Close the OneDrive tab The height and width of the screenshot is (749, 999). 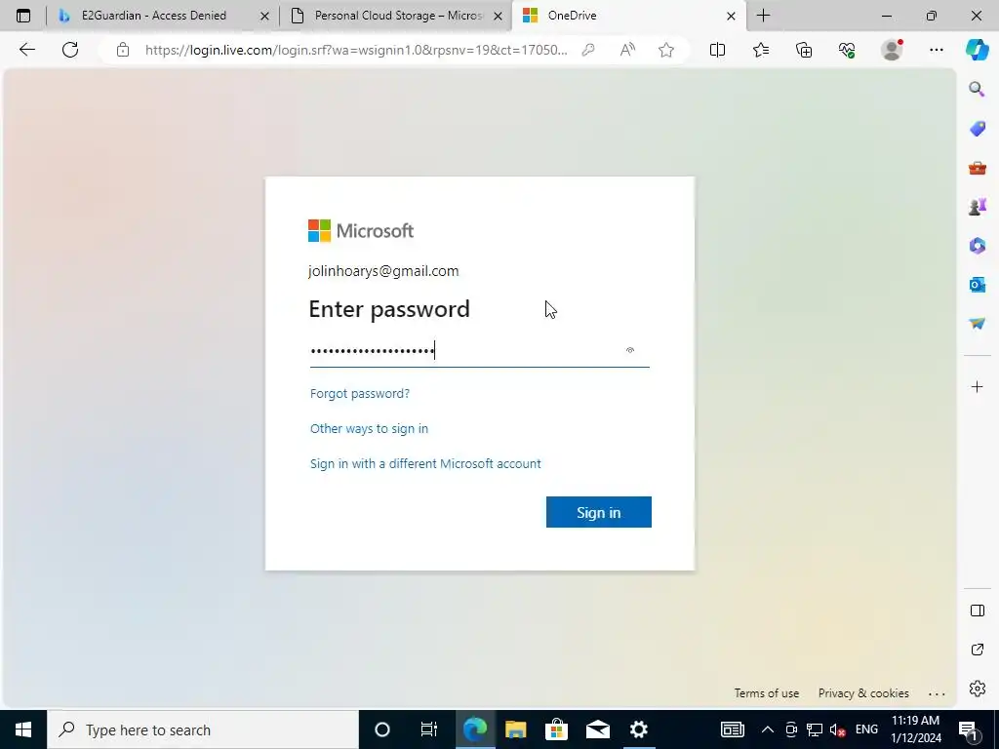(x=732, y=16)
